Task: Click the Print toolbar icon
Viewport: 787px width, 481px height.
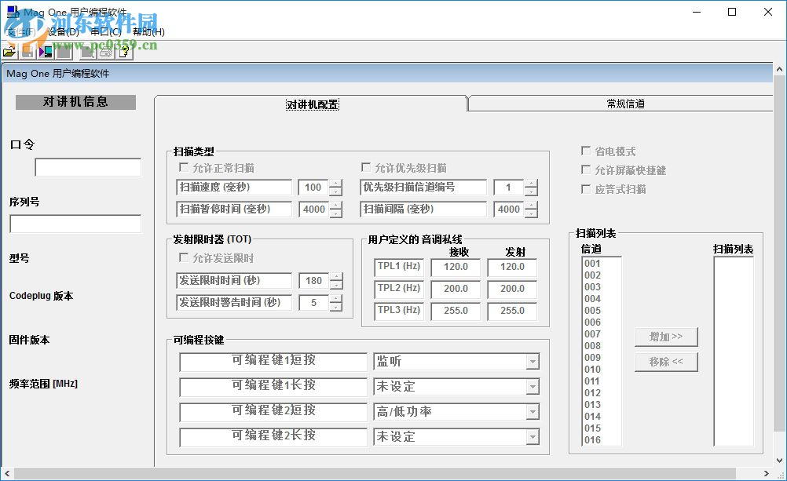Action: 105,50
